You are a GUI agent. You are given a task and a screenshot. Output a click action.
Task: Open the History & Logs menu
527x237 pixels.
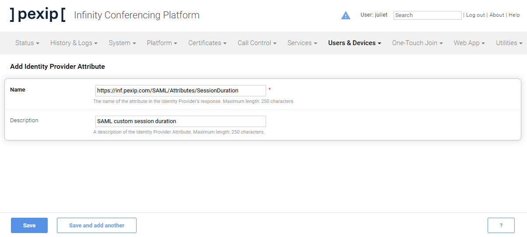coord(74,43)
